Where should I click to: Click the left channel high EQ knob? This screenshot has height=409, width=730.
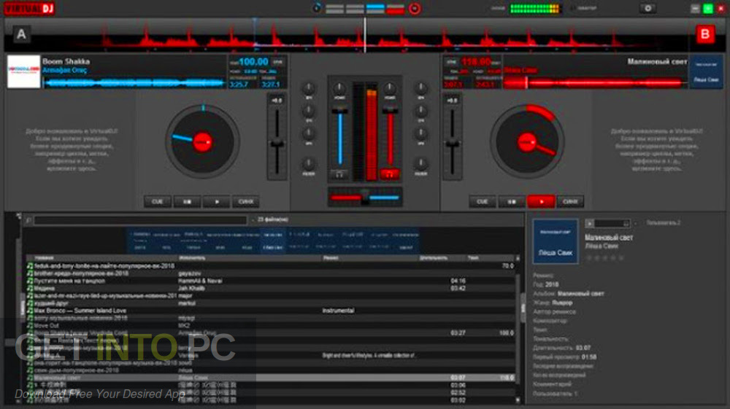point(309,87)
